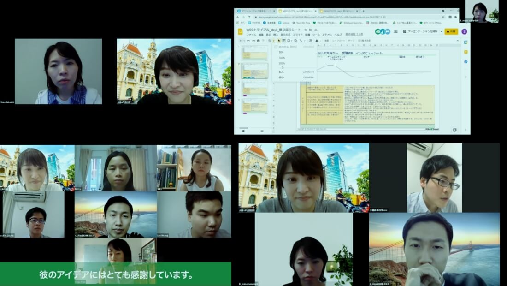Open dropdown arrow beside プレゼンテーションを開始

click(441, 31)
